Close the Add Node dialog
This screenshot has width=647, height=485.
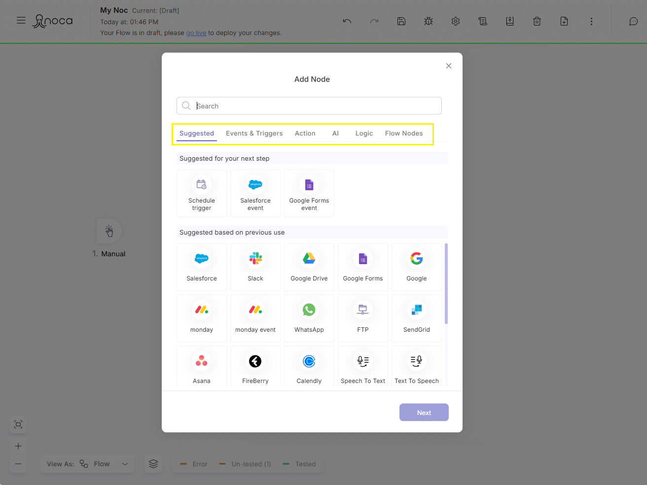[449, 66]
